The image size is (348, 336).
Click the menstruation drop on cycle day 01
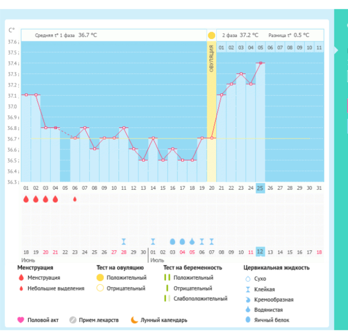pyautogui.click(x=26, y=199)
